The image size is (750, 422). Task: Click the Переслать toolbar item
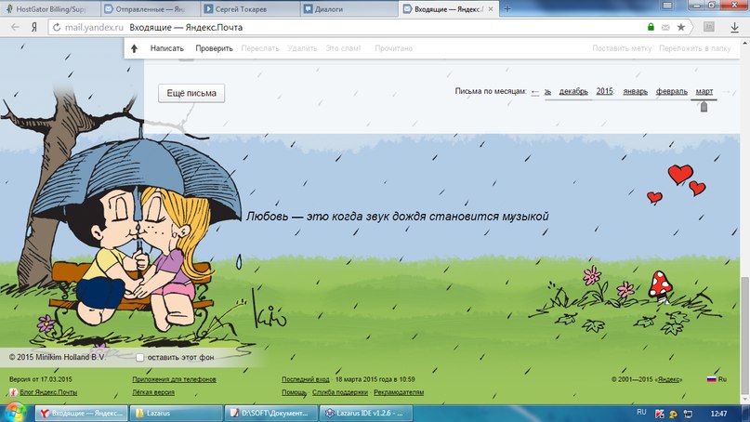click(260, 48)
